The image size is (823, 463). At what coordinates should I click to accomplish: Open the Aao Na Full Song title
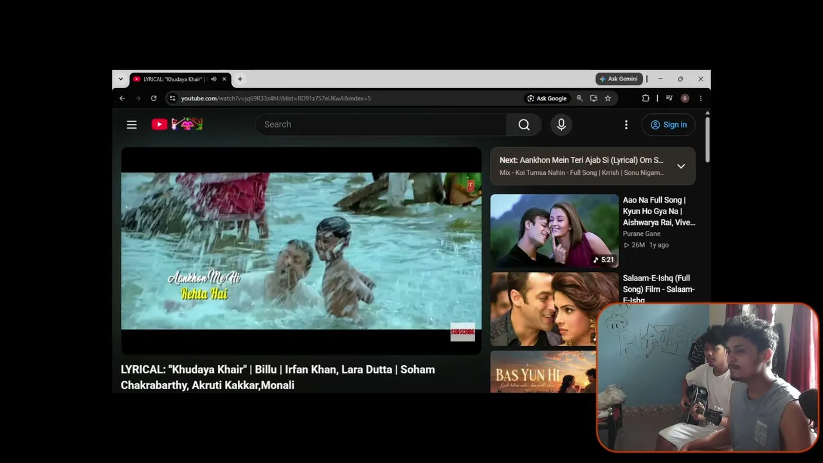coord(659,211)
